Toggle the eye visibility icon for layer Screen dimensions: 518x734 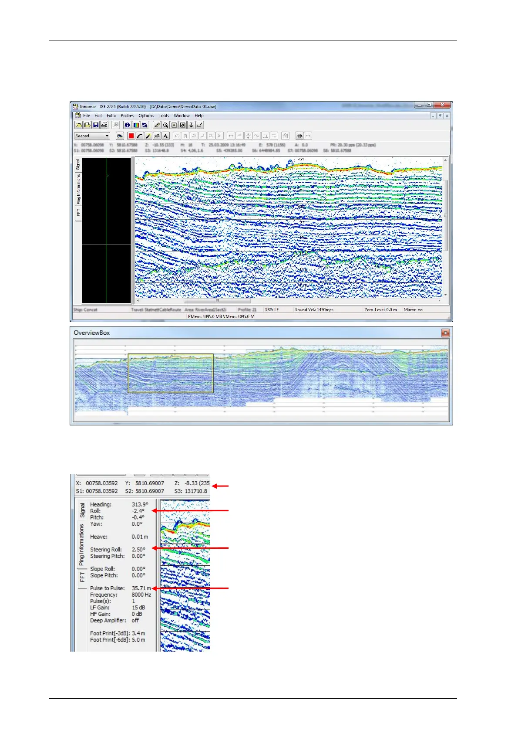[120, 136]
